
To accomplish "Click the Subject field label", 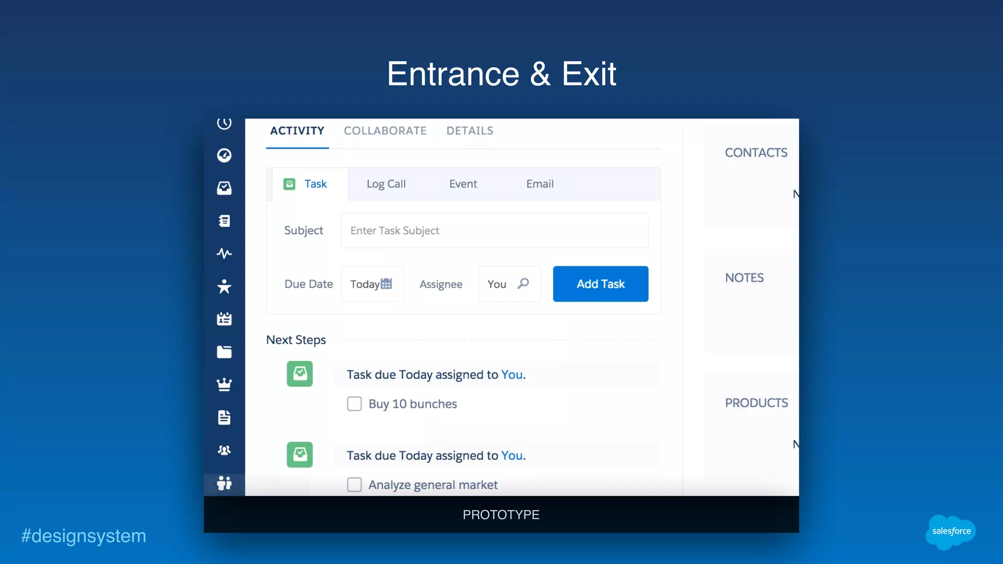I will (304, 230).
